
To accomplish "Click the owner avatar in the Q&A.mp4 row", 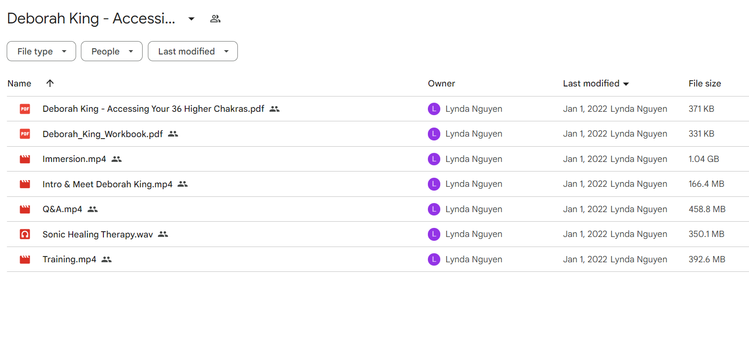I will tap(434, 209).
